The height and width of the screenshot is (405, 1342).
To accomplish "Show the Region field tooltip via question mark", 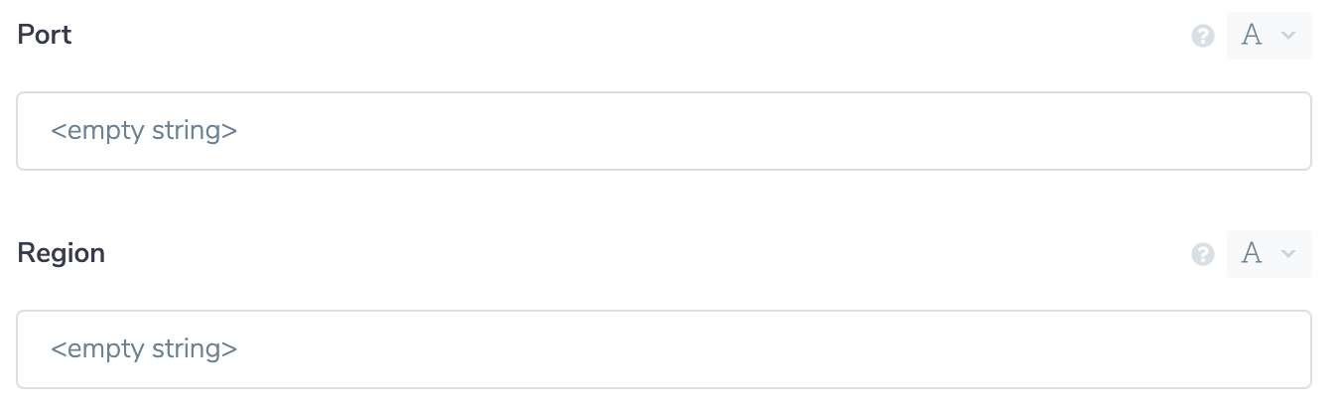I will [1203, 255].
